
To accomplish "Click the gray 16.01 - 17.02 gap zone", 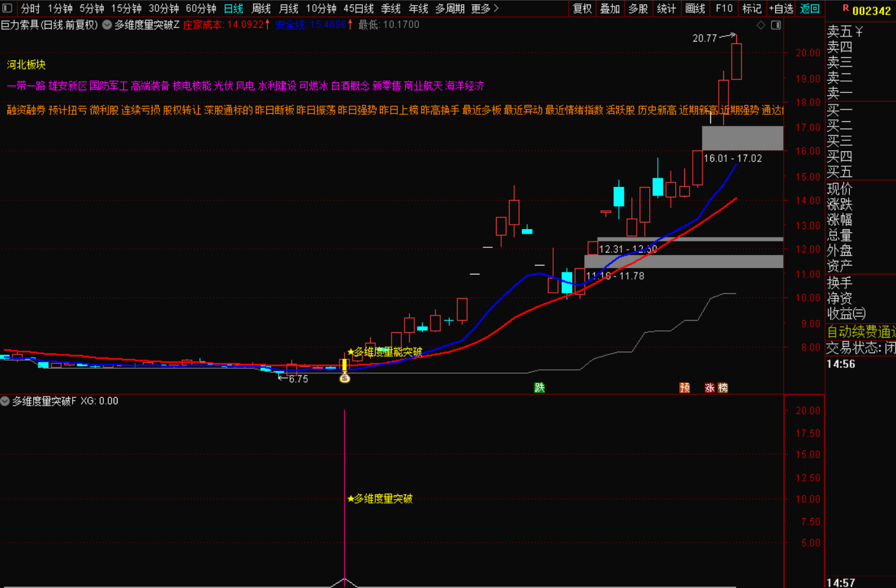I will coord(742,138).
